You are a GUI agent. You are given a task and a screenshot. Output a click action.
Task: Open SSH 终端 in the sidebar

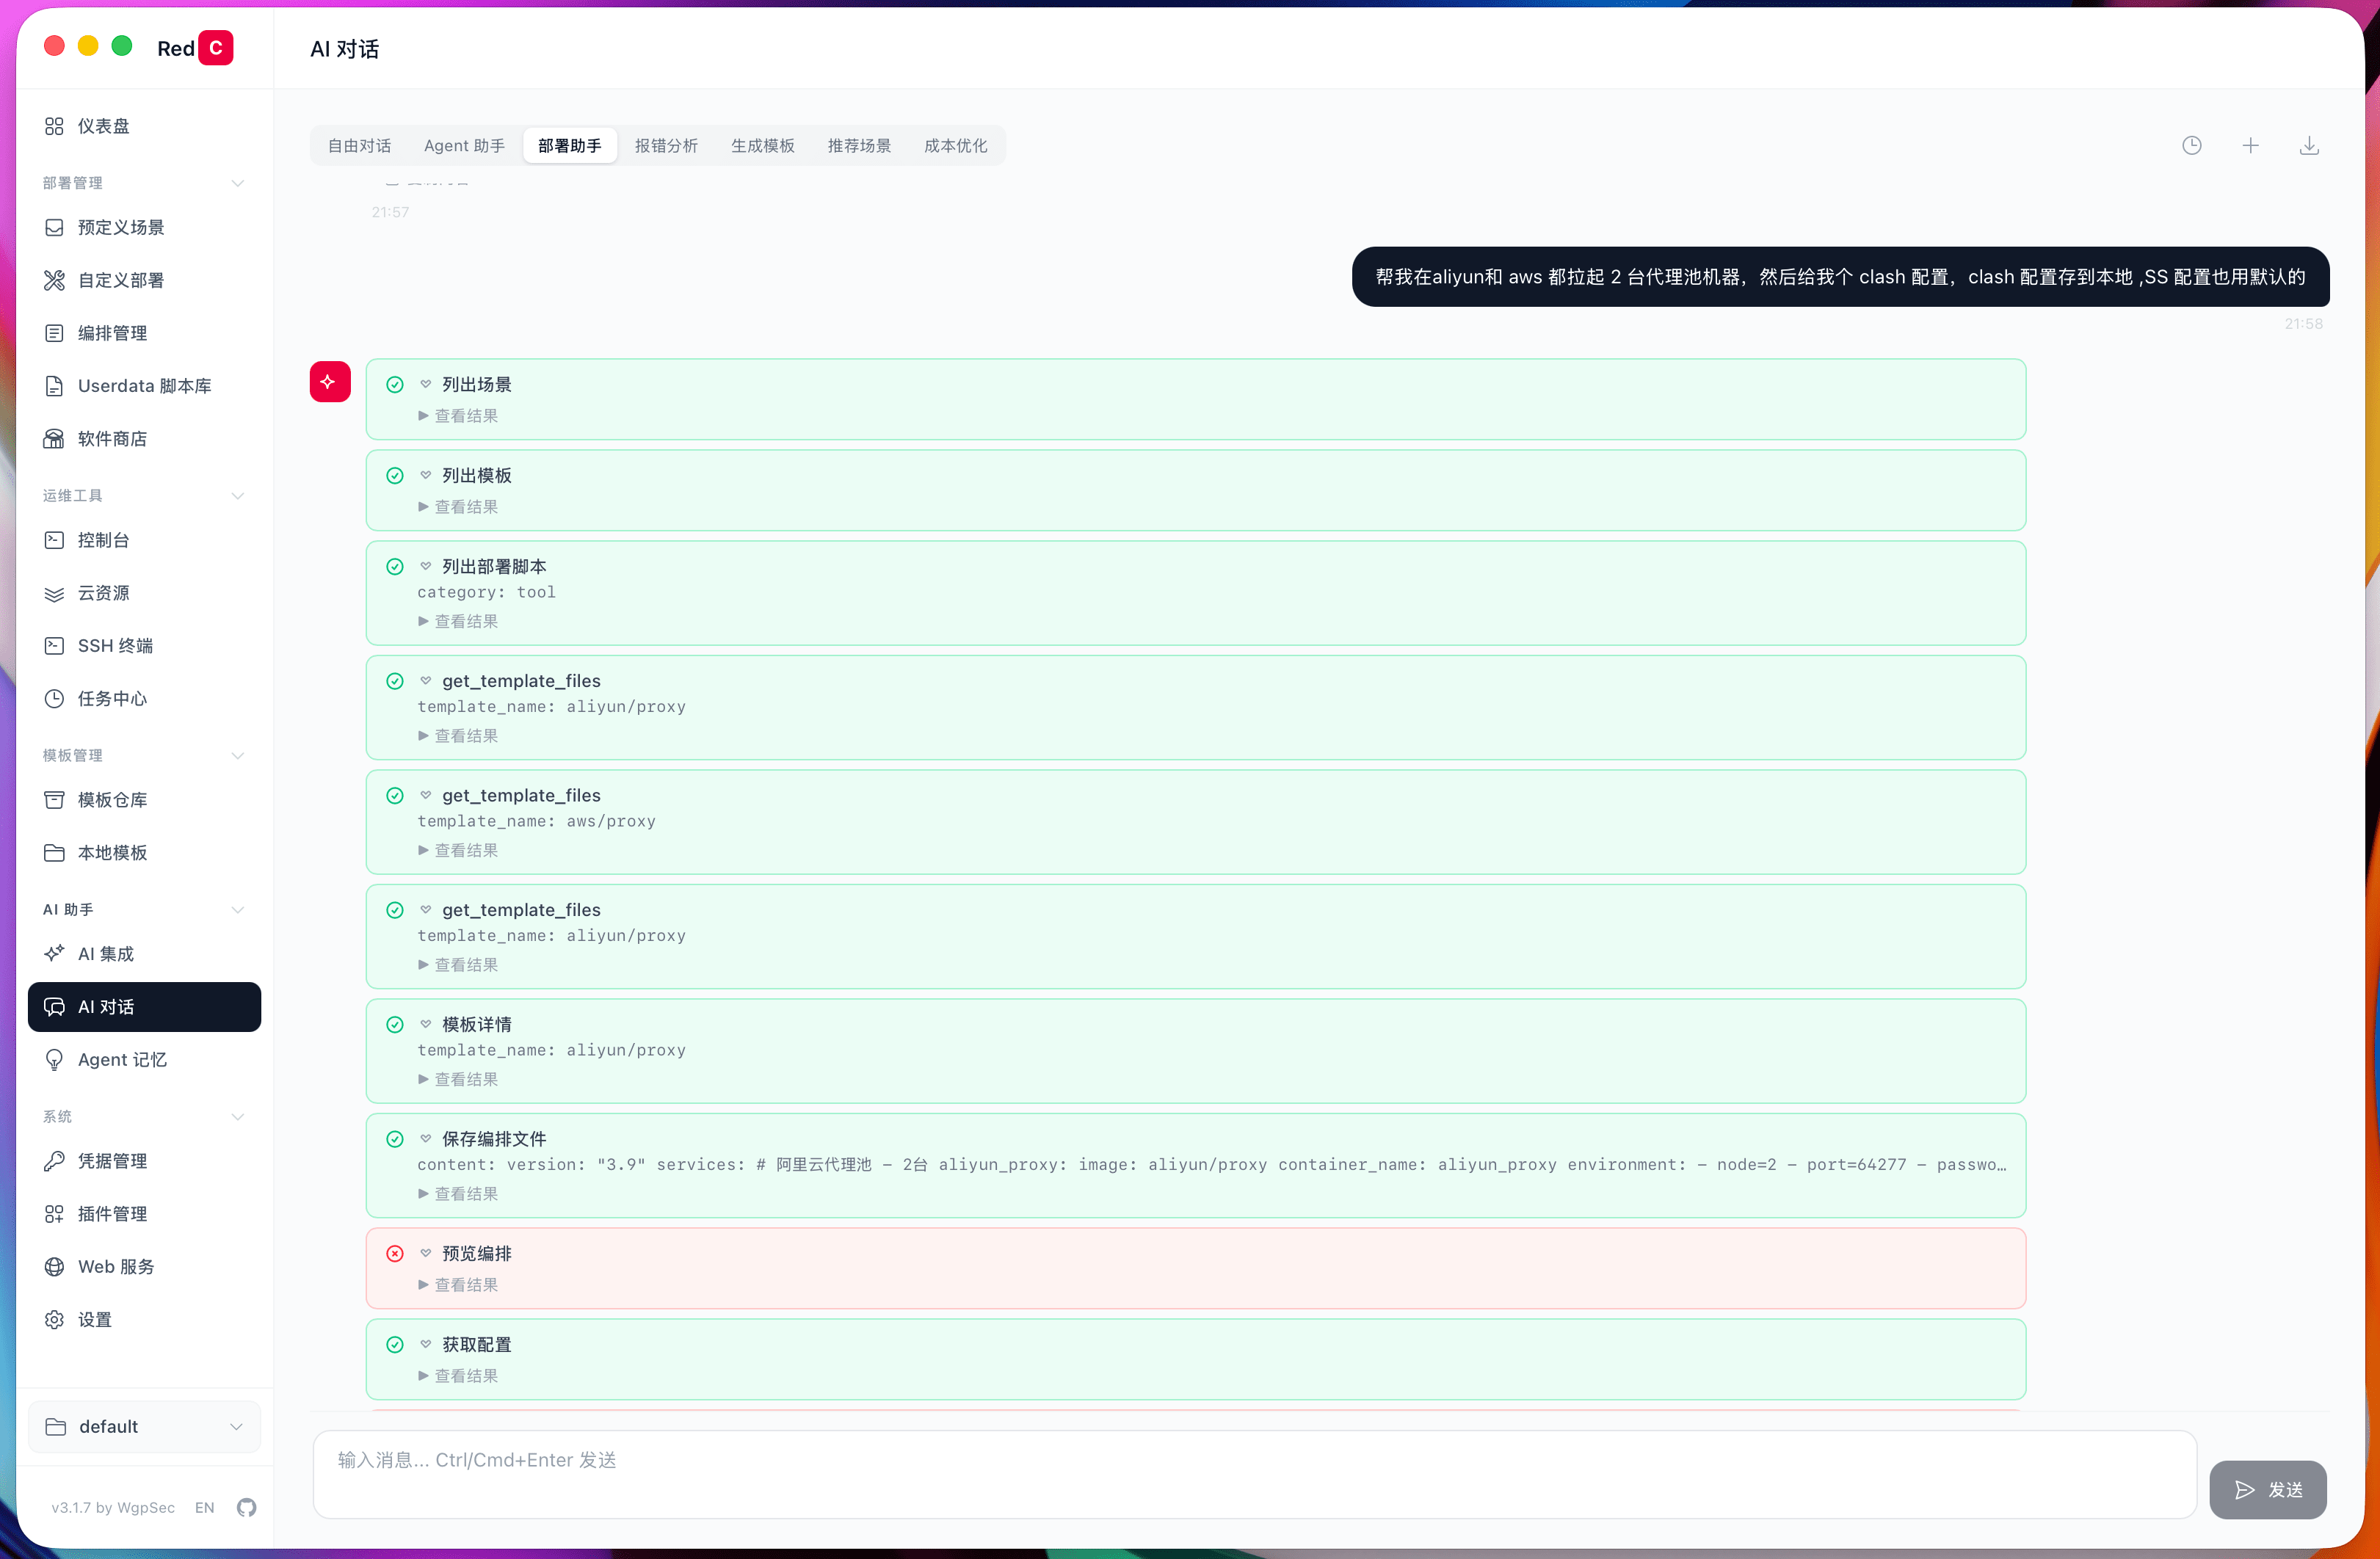(x=115, y=646)
